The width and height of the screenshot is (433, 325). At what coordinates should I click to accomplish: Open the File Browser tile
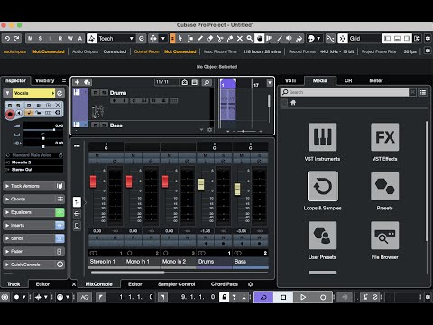tap(385, 236)
